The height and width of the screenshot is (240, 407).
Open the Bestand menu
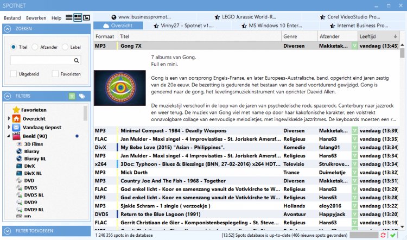click(12, 18)
